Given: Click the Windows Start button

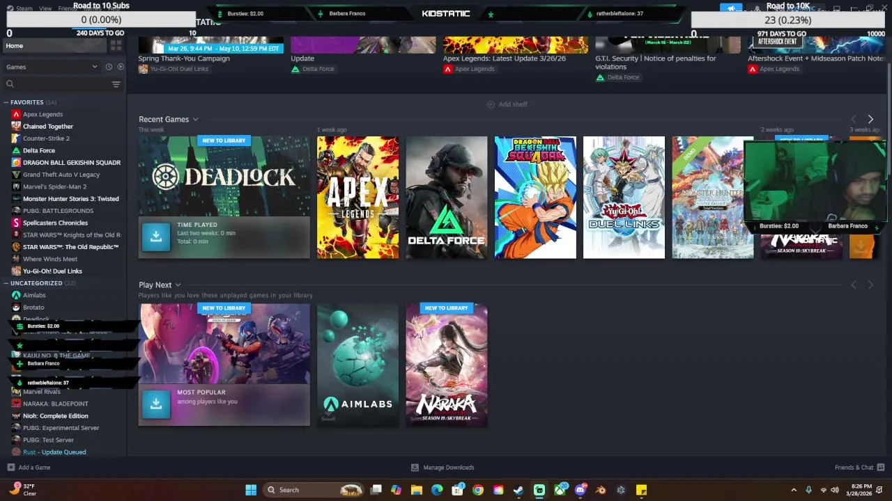Looking at the screenshot, I should [x=251, y=490].
